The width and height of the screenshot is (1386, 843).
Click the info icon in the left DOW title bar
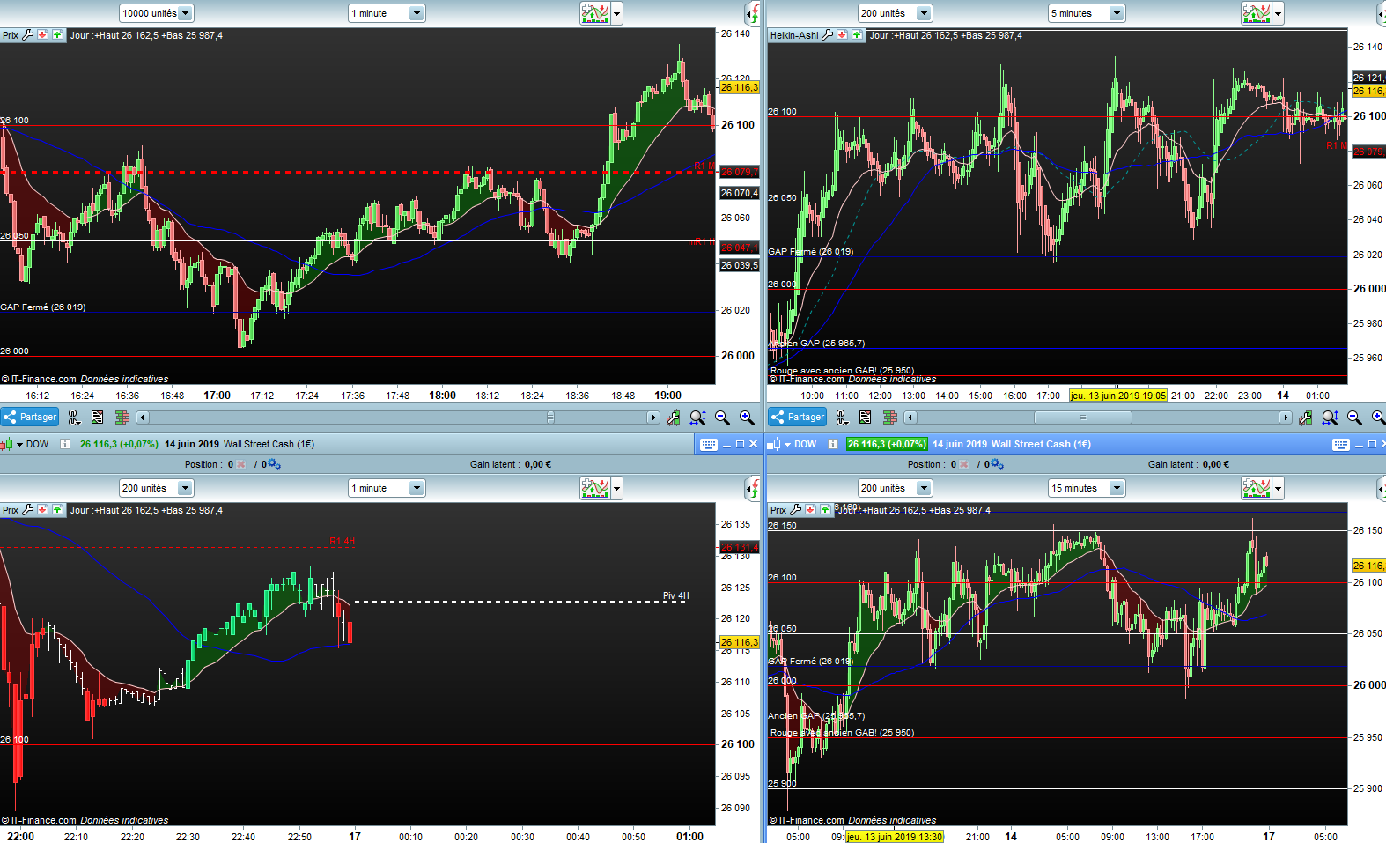point(64,444)
